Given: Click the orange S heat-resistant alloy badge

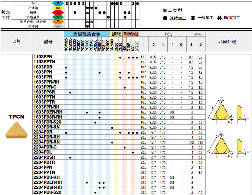Looking at the screenshot, I should [x=58, y=22].
